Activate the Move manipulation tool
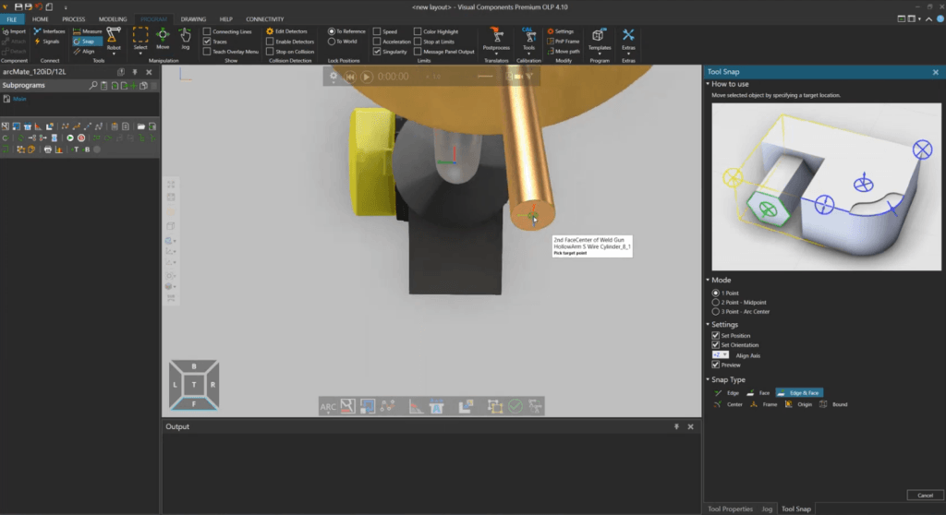This screenshot has height=515, width=946. (x=163, y=37)
